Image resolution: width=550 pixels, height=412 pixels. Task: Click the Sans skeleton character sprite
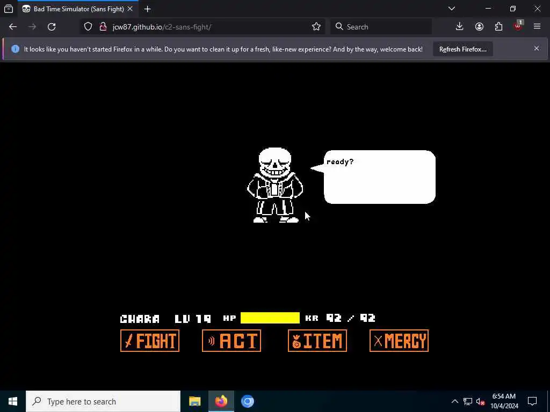click(x=275, y=185)
